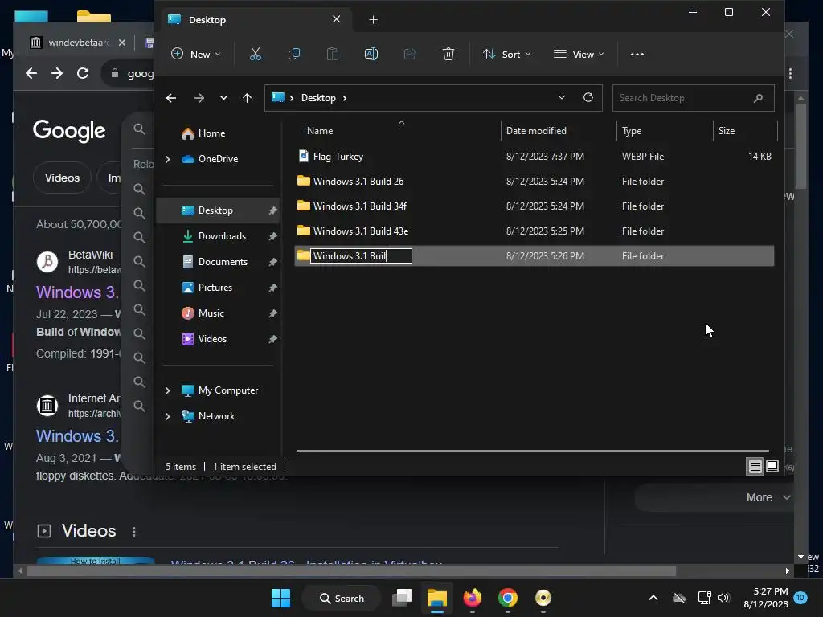Open the Sort dropdown menu
The image size is (823, 617).
point(507,54)
